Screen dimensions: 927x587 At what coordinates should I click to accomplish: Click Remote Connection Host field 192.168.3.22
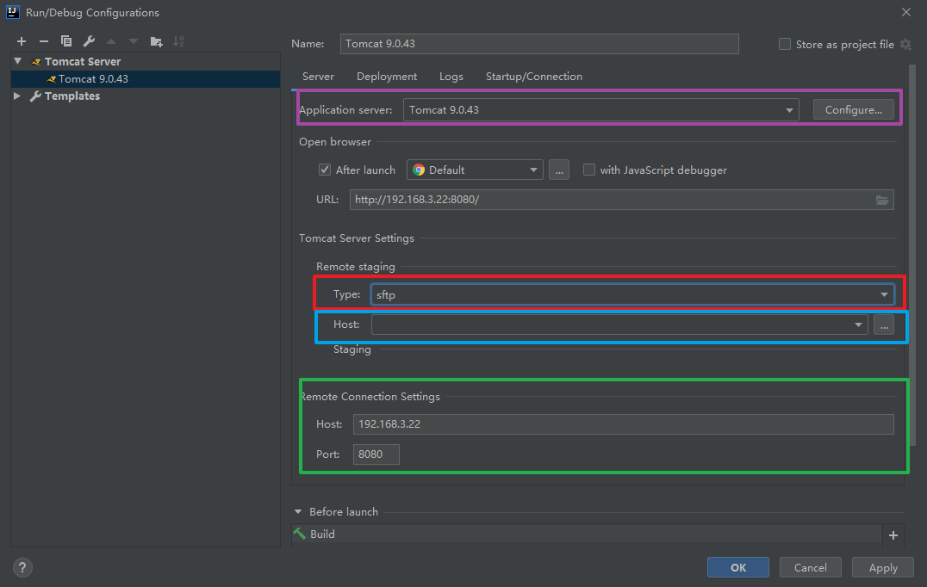[x=623, y=424]
